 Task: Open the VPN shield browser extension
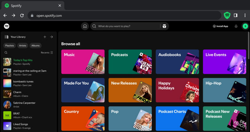click(227, 15)
